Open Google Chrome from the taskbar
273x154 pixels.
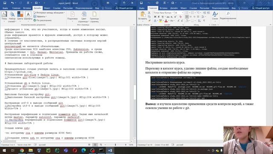[x=22, y=150]
